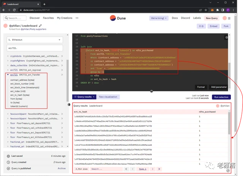Dismiss the We're hiring banner
Image resolution: width=243 pixels, height=176 pixels.
tap(166, 18)
